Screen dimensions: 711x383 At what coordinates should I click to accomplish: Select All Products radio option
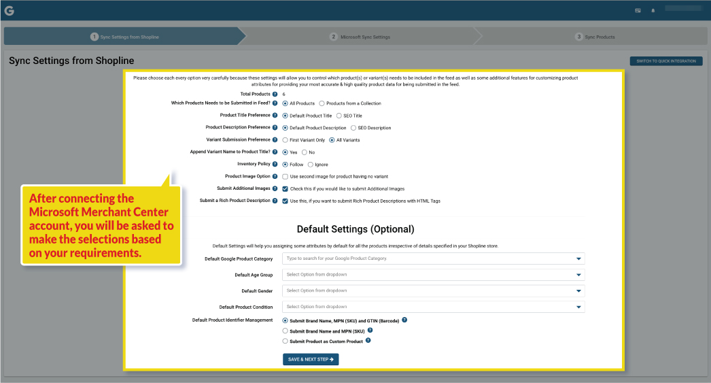285,103
